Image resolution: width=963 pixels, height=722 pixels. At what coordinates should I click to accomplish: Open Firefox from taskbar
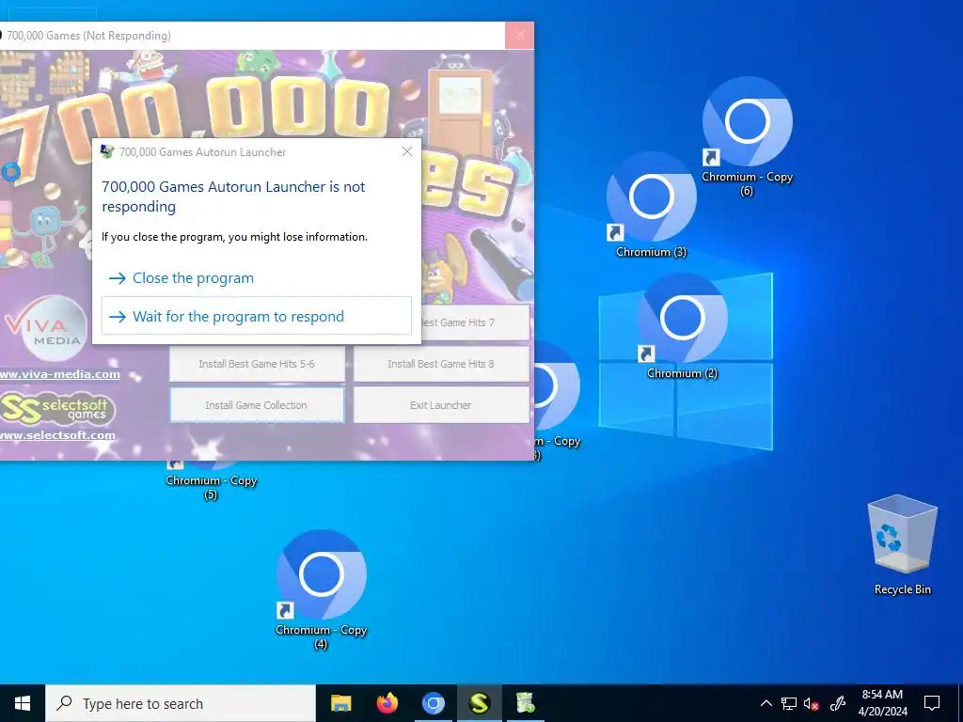[387, 703]
